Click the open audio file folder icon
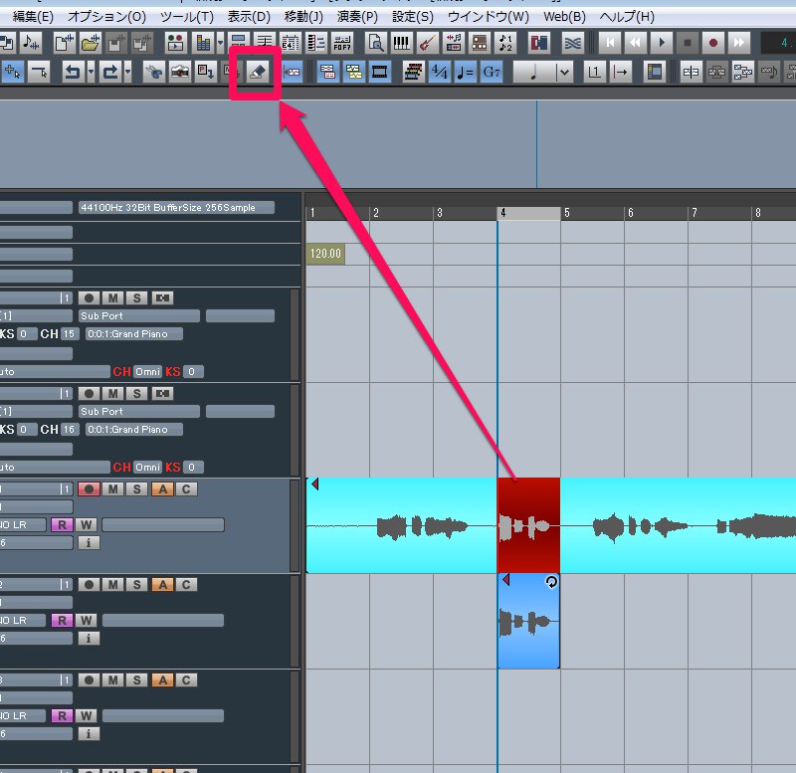This screenshot has height=773, width=796. click(90, 43)
